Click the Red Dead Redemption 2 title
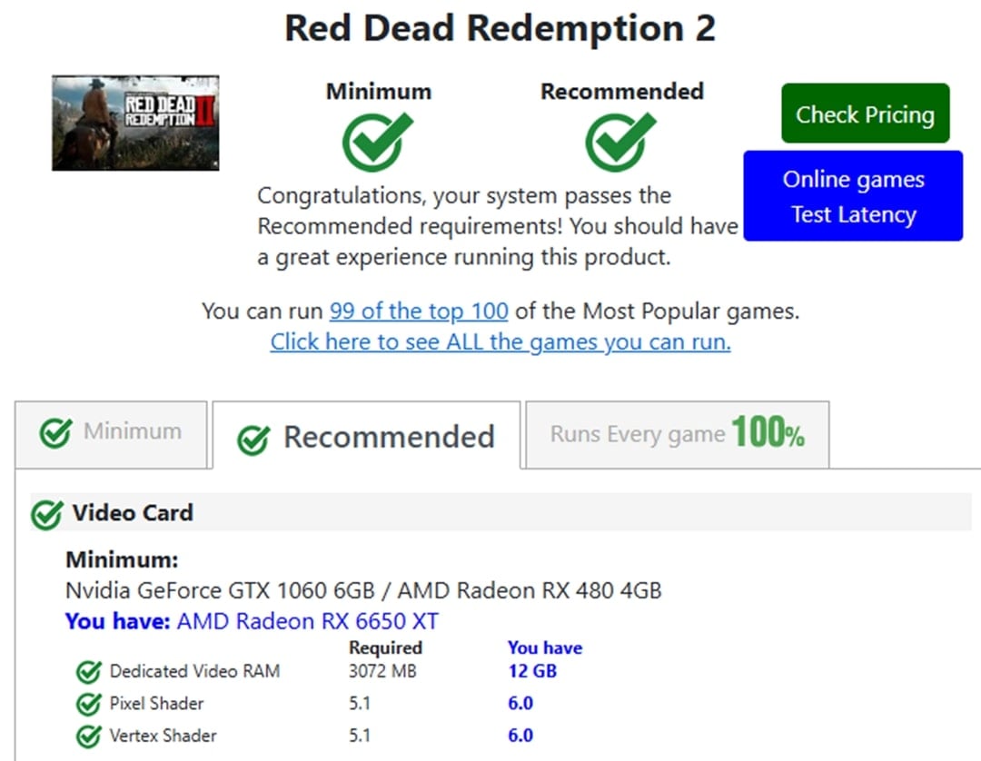981x761 pixels. click(x=500, y=29)
